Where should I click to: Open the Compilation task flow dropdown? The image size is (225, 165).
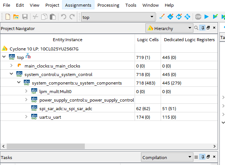pos(167,157)
